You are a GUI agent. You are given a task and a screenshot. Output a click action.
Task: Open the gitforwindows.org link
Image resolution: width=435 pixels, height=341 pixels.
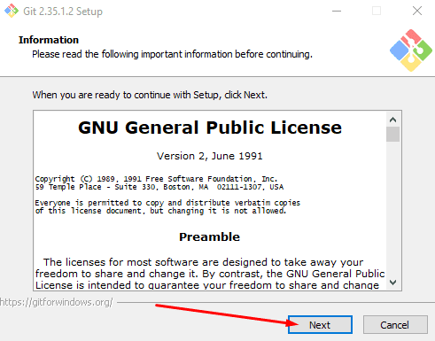tap(56, 302)
